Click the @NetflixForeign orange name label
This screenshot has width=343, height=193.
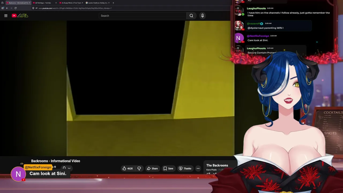38,167
